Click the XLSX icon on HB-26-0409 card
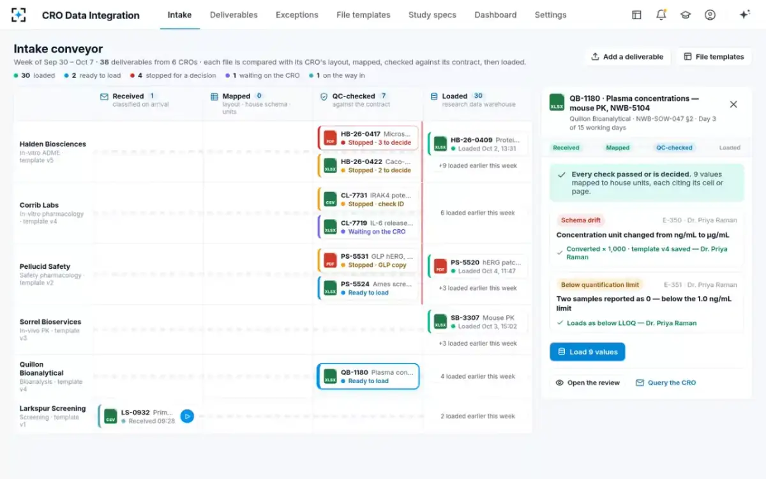Image resolution: width=766 pixels, height=479 pixels. [440, 144]
